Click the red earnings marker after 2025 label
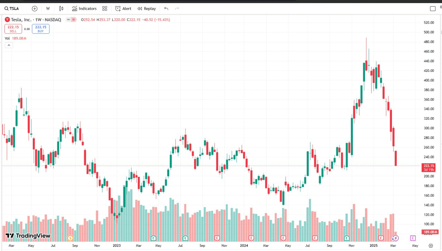442x251 pixels. tap(381, 238)
